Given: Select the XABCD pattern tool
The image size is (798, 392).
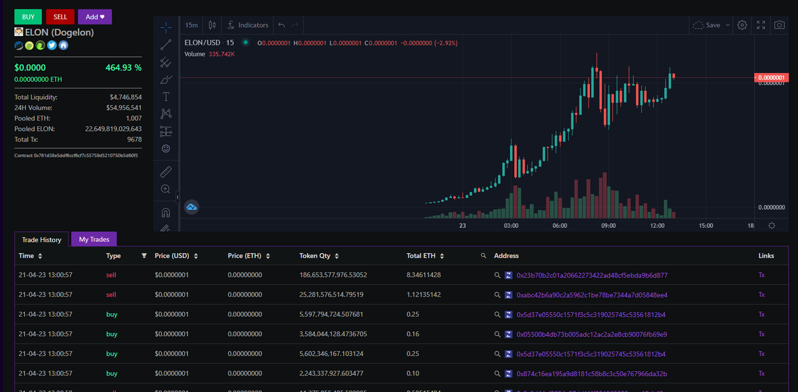Looking at the screenshot, I should (166, 114).
